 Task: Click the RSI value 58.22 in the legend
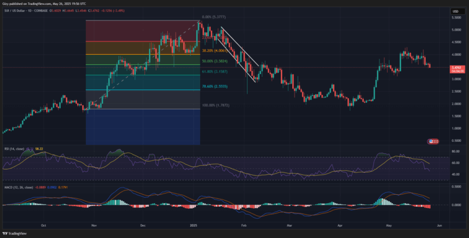(39, 148)
